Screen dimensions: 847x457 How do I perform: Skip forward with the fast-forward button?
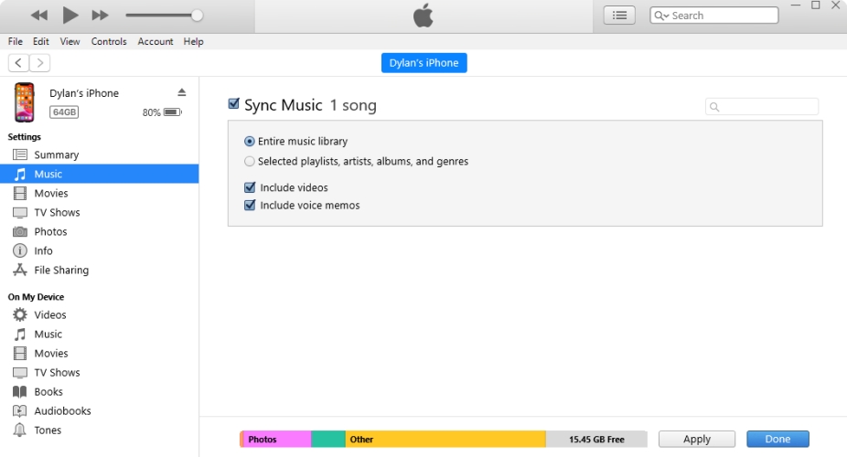click(100, 16)
